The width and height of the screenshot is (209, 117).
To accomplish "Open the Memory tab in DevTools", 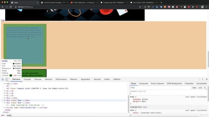I will [73, 79].
